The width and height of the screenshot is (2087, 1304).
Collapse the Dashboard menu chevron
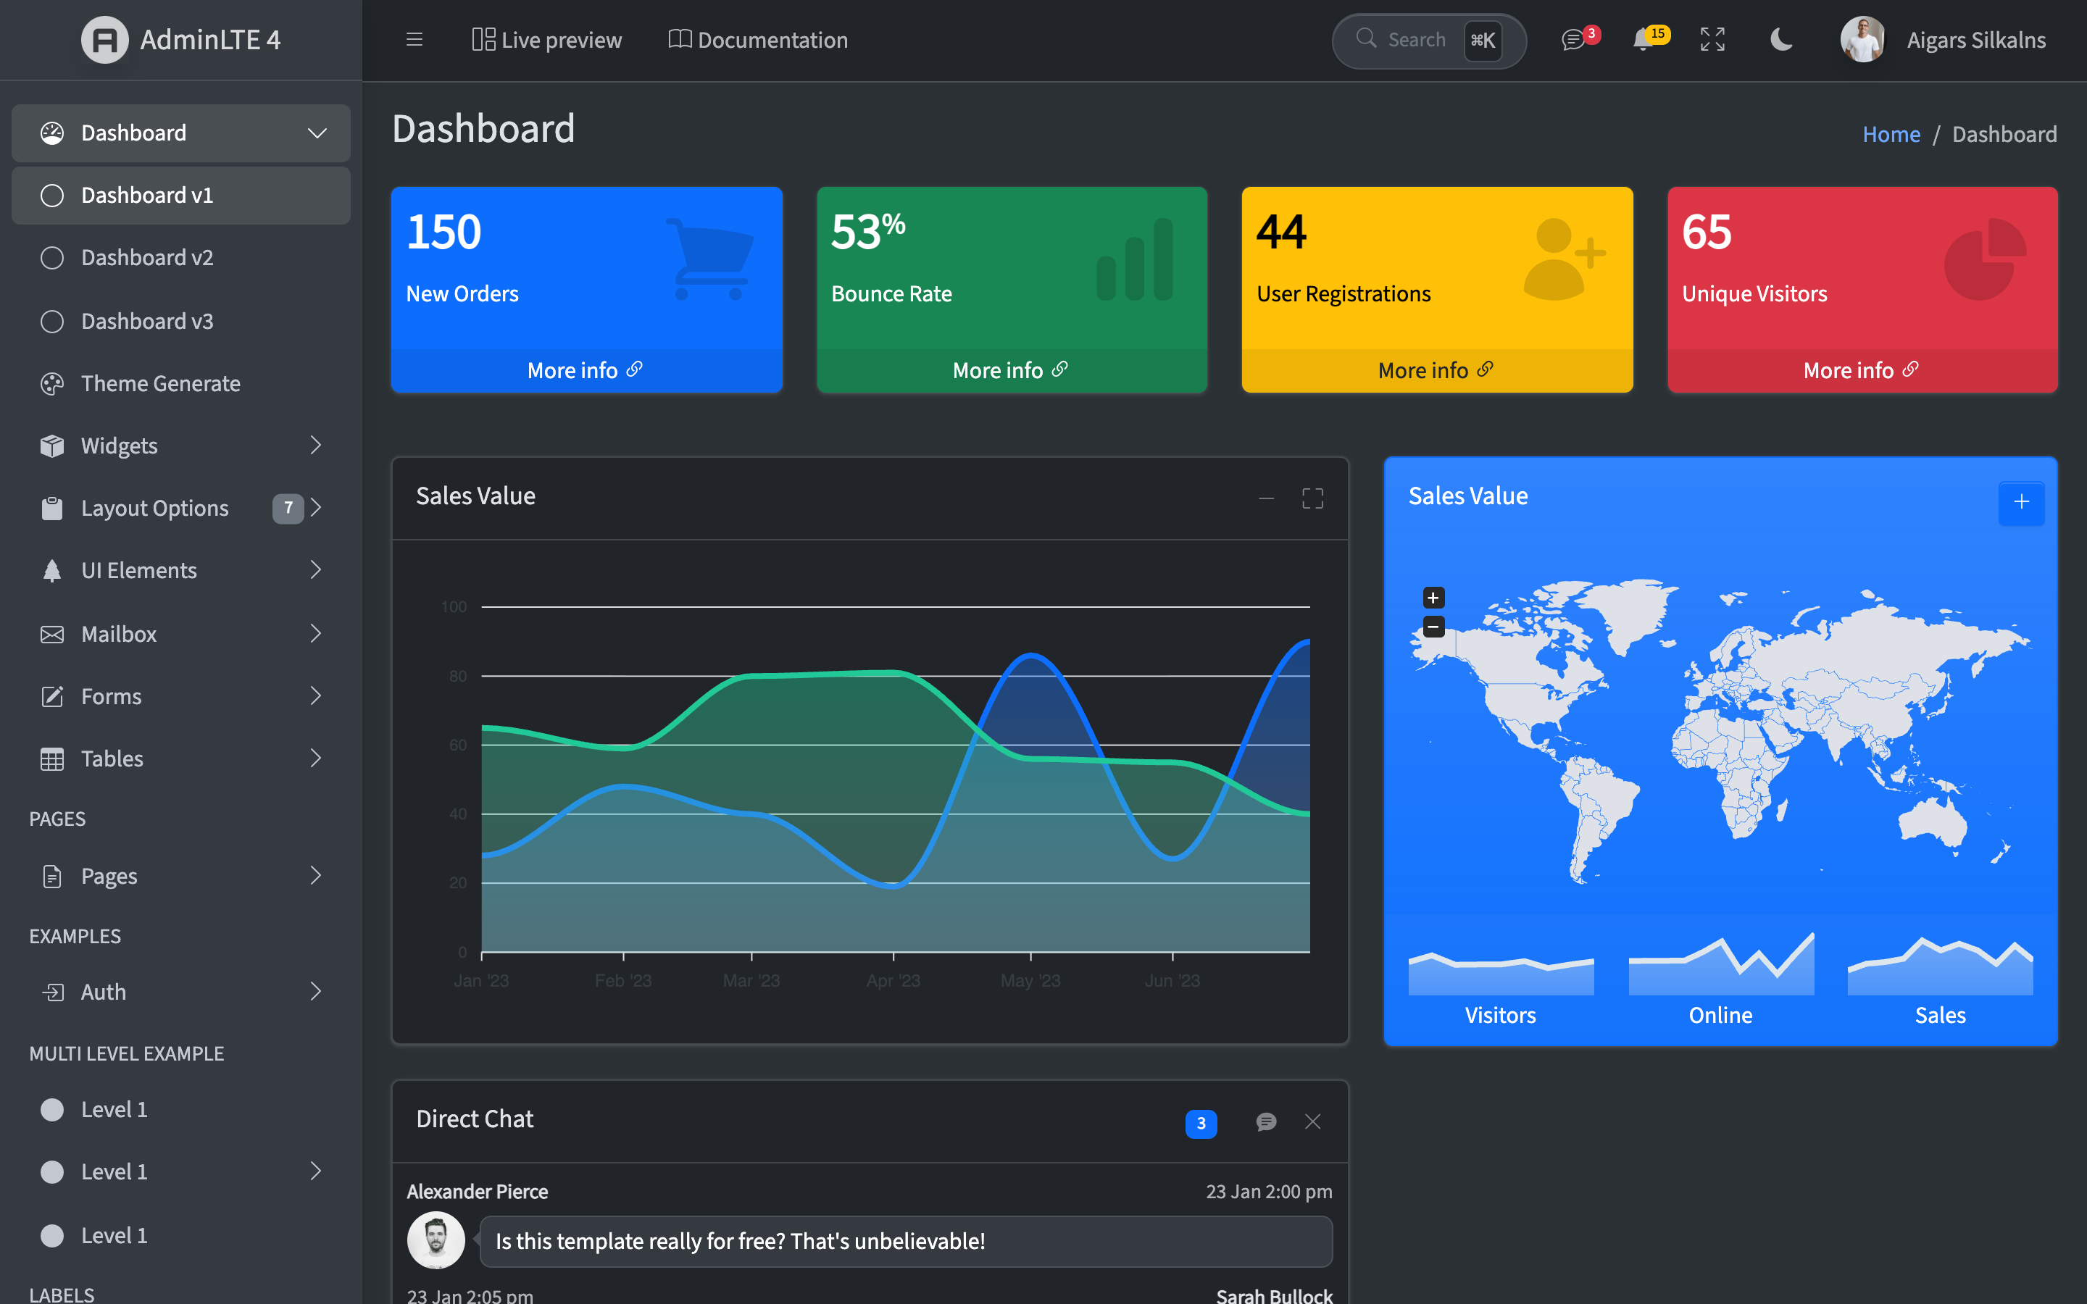(317, 133)
